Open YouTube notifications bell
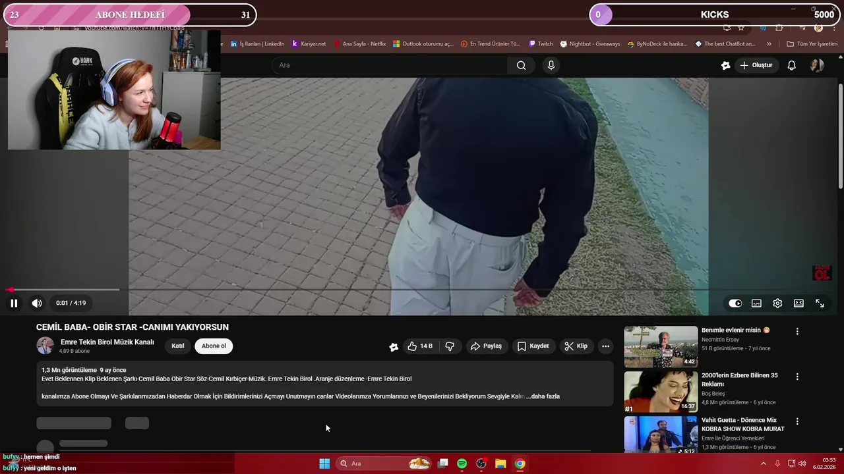This screenshot has width=844, height=474. click(x=792, y=65)
